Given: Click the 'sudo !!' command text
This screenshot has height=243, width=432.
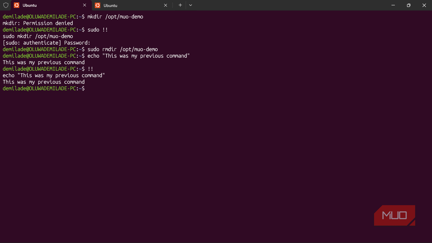Looking at the screenshot, I should pos(98,30).
